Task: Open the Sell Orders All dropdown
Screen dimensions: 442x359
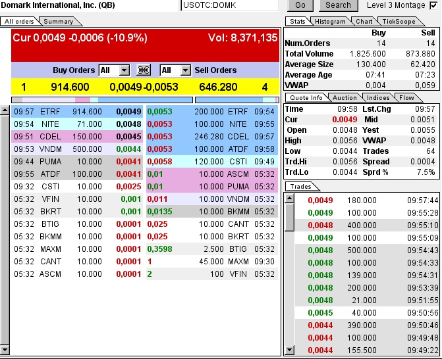Action: (x=175, y=70)
